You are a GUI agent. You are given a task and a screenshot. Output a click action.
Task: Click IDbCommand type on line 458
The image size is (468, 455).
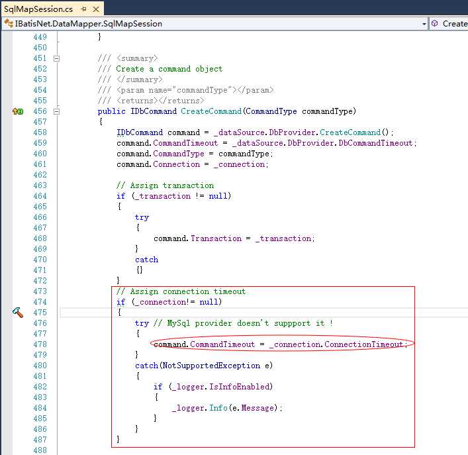click(x=140, y=132)
